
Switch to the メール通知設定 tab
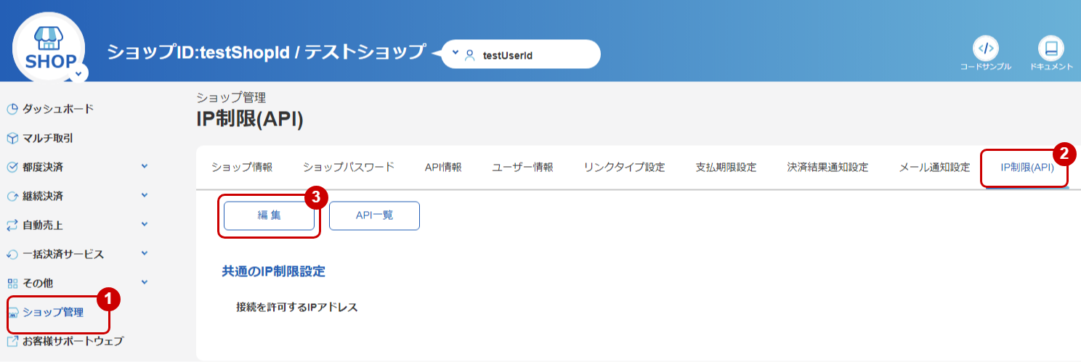click(934, 168)
